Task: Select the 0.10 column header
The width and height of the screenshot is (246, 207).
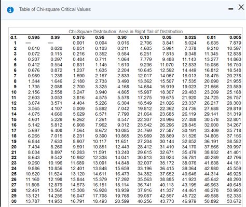Action: point(145,37)
